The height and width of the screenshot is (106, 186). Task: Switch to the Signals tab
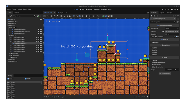pyautogui.click(x=162, y=13)
